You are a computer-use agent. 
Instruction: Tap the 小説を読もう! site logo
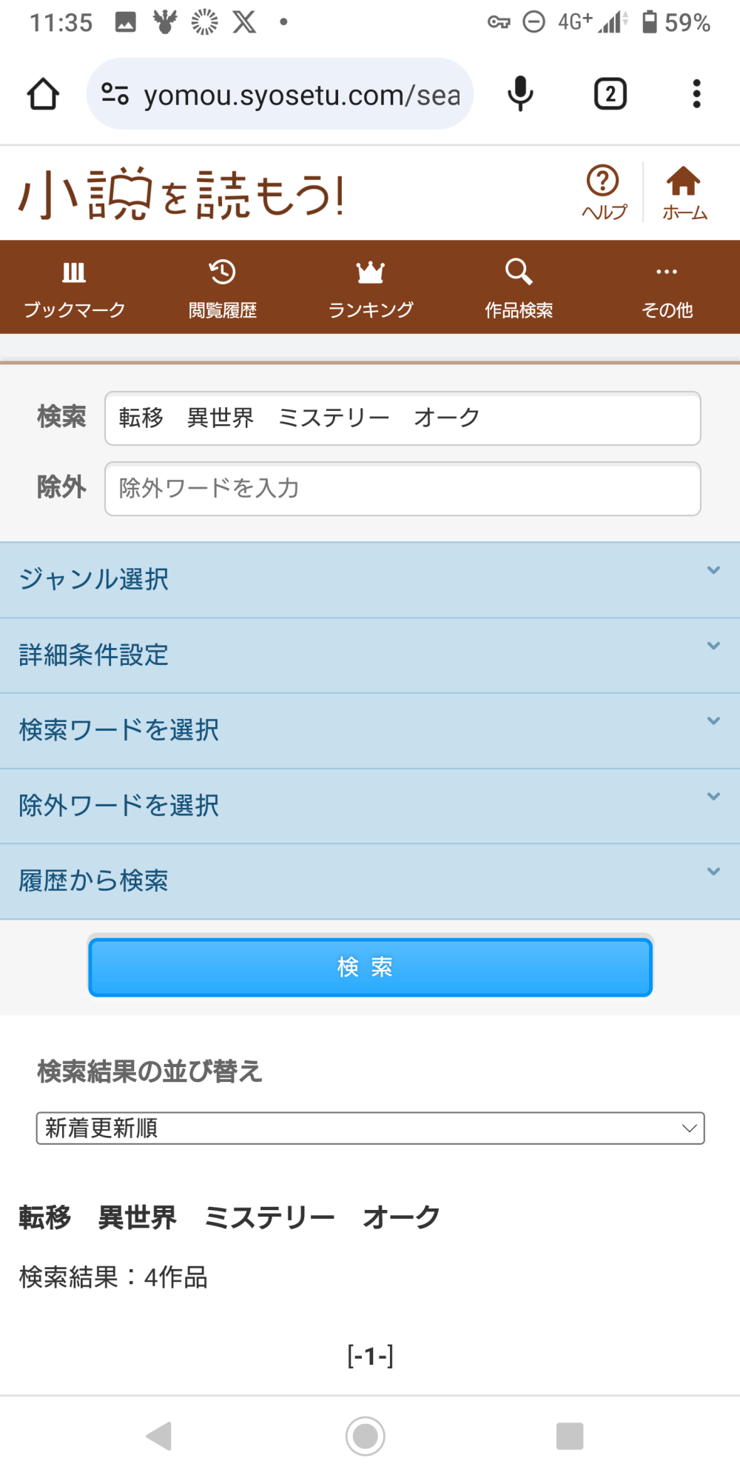click(181, 194)
